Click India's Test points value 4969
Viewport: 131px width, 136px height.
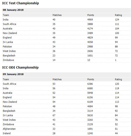(90, 20)
